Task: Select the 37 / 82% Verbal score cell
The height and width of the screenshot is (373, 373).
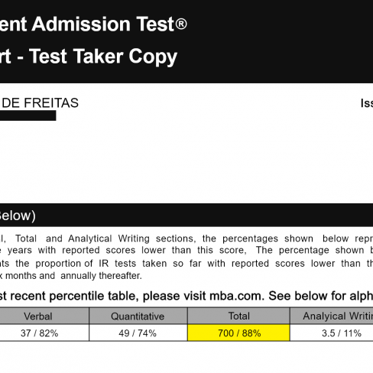Action: click(x=39, y=333)
